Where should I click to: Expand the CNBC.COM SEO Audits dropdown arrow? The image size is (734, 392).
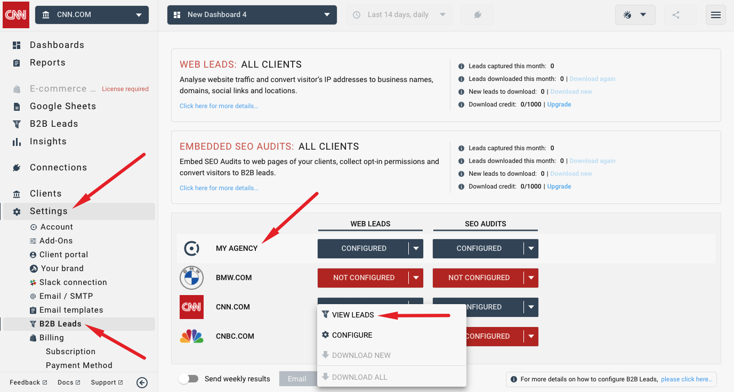tap(531, 336)
